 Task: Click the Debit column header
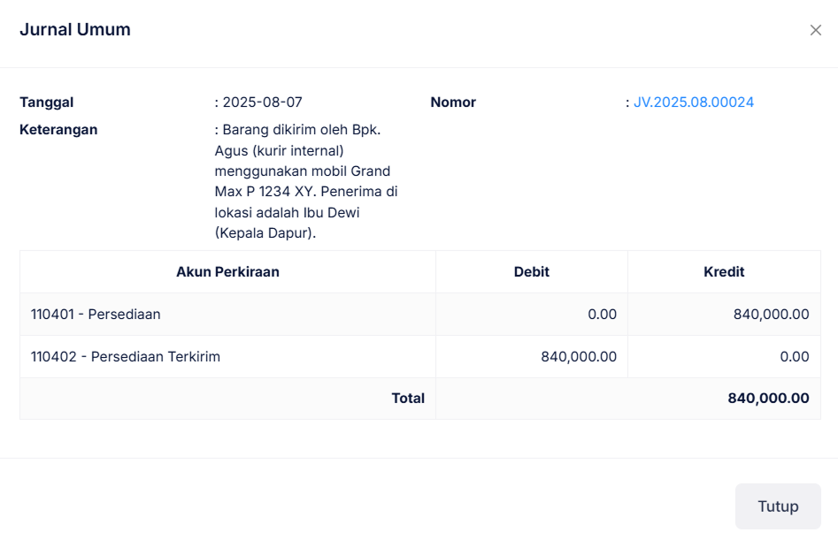point(531,272)
